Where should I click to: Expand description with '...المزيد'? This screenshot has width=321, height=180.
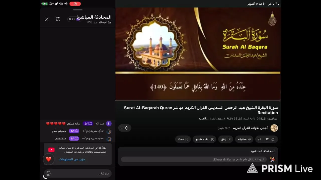coord(203,118)
